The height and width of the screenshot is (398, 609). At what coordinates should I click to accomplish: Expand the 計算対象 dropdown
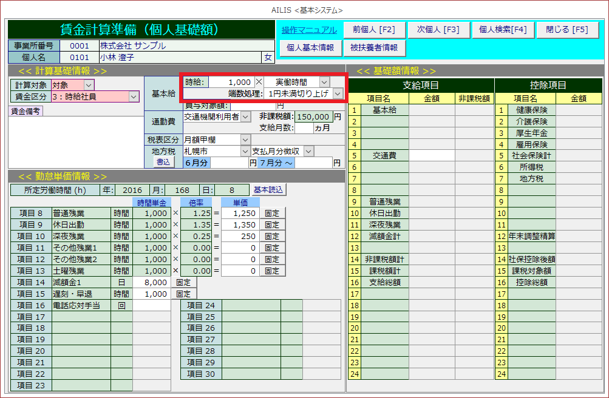(x=89, y=86)
